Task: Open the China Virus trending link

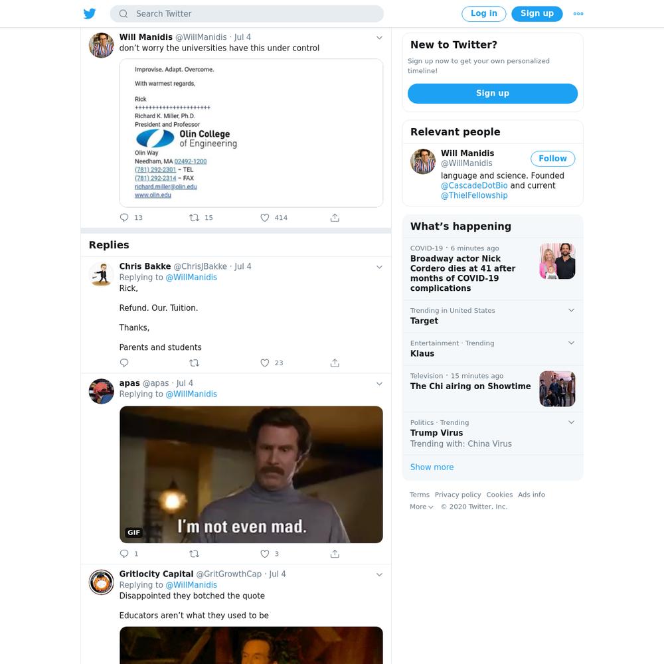Action: [489, 444]
